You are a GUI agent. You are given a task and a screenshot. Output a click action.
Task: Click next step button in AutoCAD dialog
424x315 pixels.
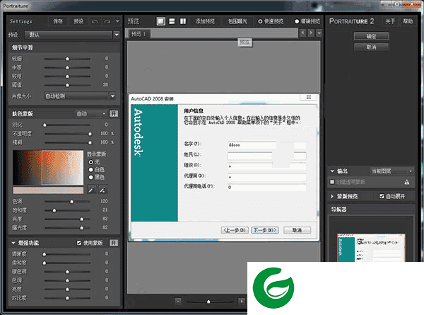265,230
